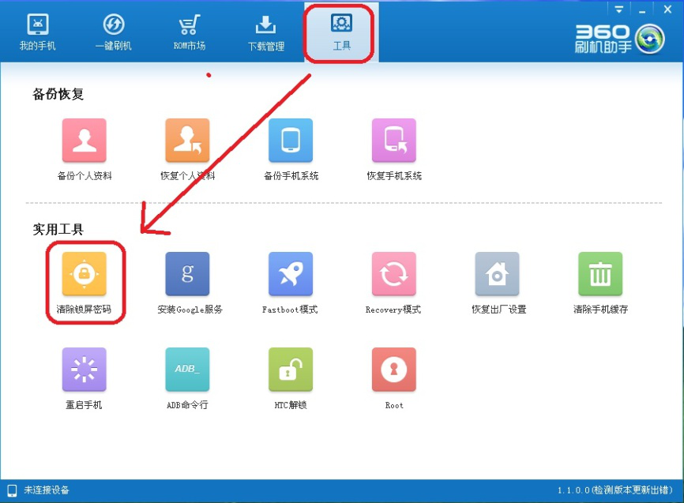
Task: Open the ADB命令行 tool
Action: 187,369
